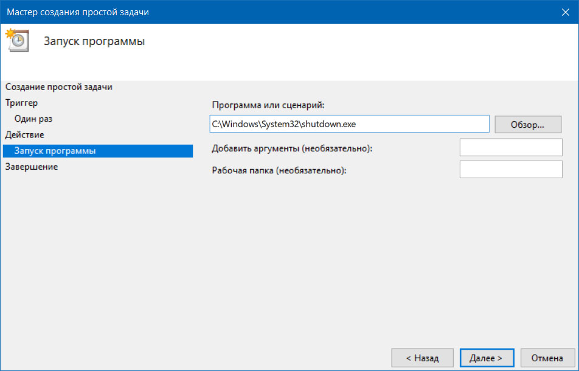The height and width of the screenshot is (371, 579).
Task: Focus the 'Рабочая папка' input box
Action: click(x=511, y=170)
